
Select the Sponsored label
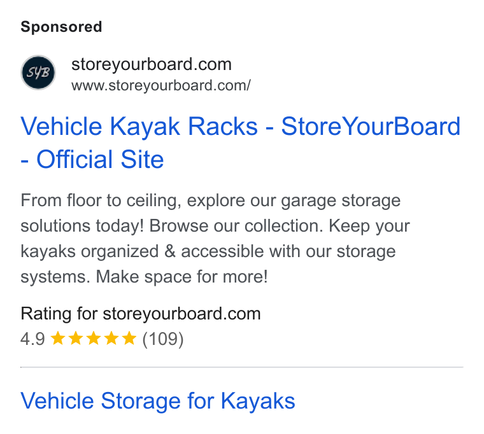click(x=61, y=27)
